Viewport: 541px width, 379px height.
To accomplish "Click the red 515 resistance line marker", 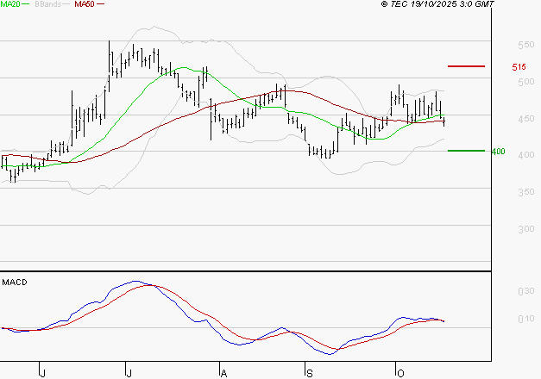I will click(466, 66).
